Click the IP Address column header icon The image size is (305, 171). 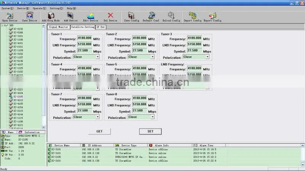[x=83, y=145]
